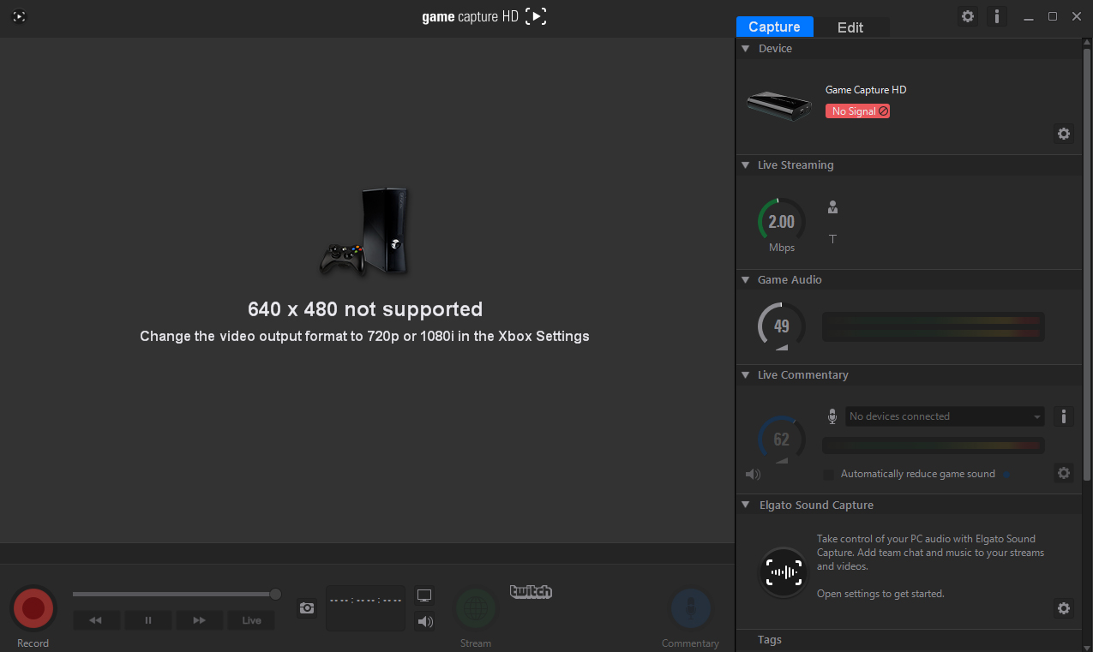Open the info button in the title bar
The width and height of the screenshot is (1093, 652).
(996, 16)
